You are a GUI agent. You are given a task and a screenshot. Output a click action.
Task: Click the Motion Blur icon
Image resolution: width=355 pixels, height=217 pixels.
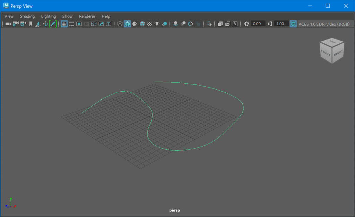coord(183,24)
